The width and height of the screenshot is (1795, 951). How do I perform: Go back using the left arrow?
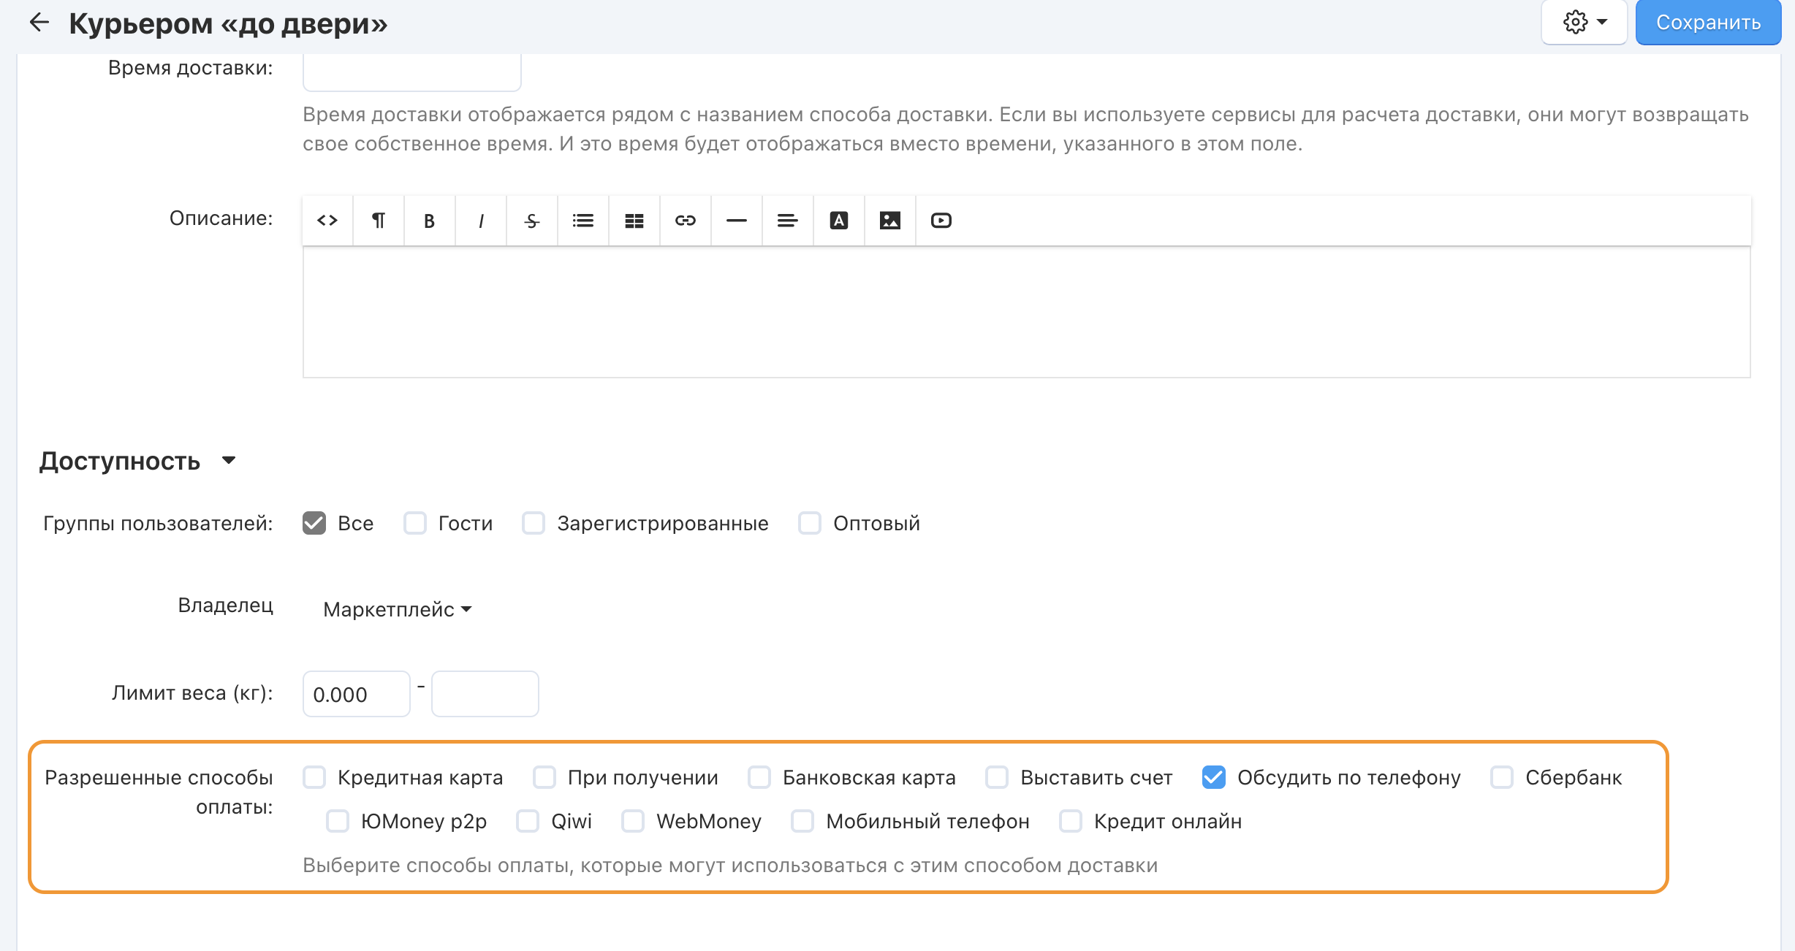click(x=39, y=23)
